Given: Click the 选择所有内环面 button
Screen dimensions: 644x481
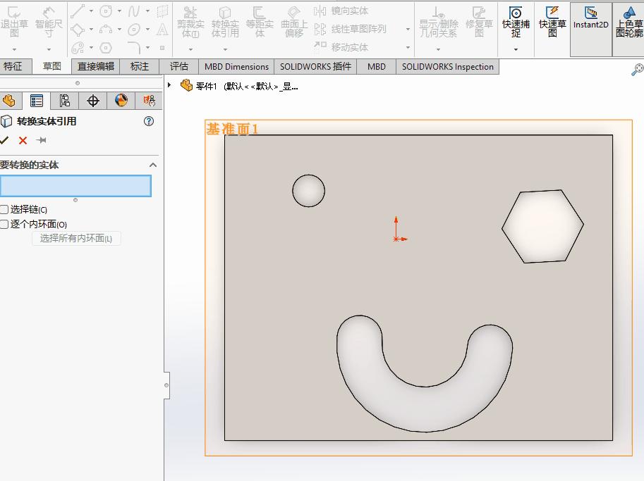Looking at the screenshot, I should click(77, 238).
